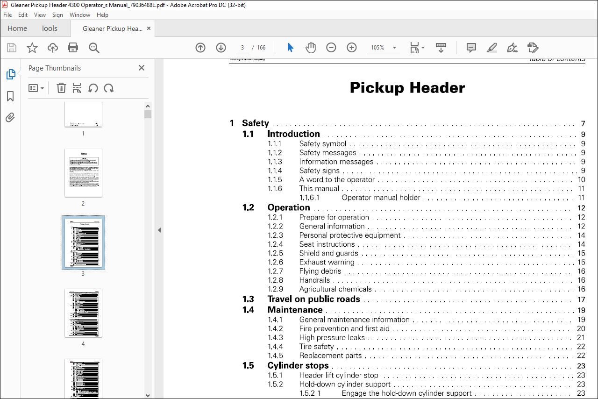Expand the fit page options arrow
Screen dimensions: 598x399
click(x=423, y=48)
